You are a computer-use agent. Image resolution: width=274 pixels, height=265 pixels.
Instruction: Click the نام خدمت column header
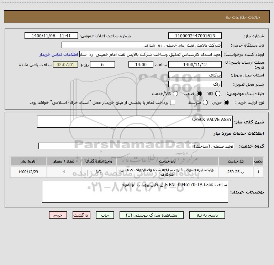click(167, 161)
